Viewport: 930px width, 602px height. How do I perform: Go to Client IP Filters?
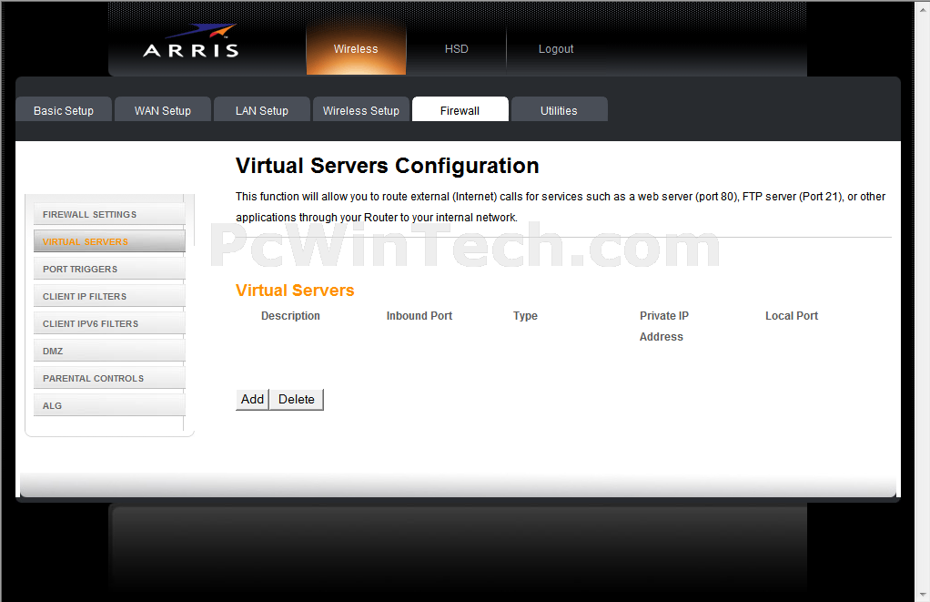coord(109,296)
